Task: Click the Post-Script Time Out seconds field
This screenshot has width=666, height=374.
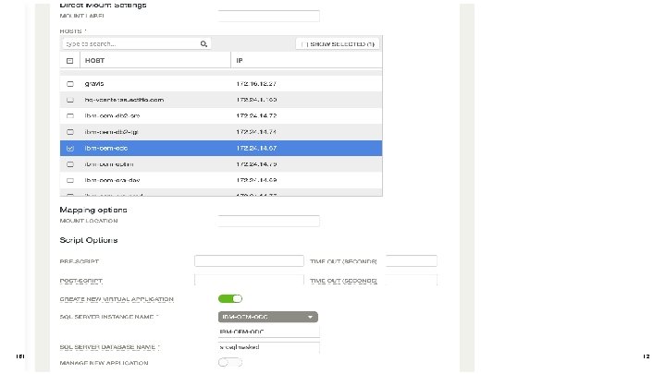Action: [x=412, y=280]
